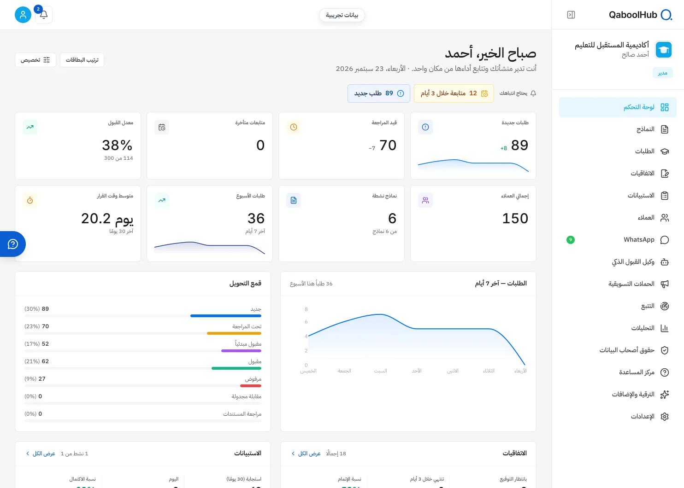The image size is (684, 488).
Task: Click عرض الكل link in الاستبيانات card
Action: coord(41,453)
